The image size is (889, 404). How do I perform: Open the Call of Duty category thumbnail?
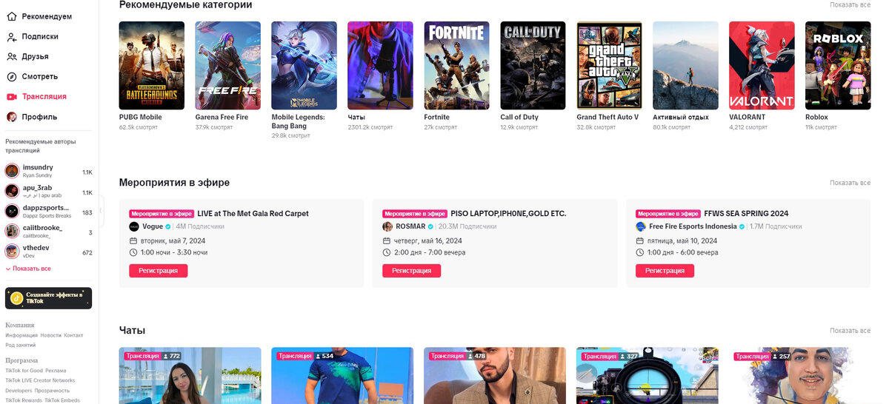533,65
